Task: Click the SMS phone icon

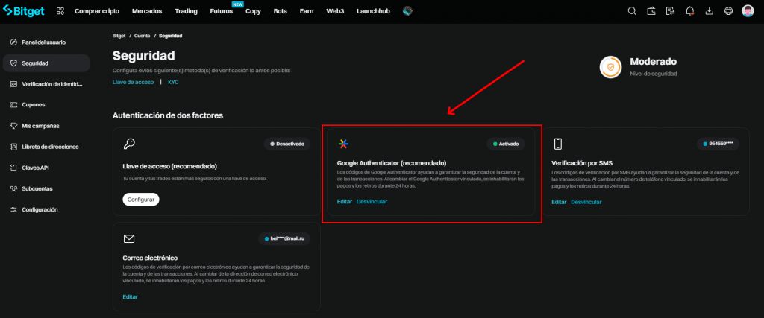Action: (x=558, y=144)
